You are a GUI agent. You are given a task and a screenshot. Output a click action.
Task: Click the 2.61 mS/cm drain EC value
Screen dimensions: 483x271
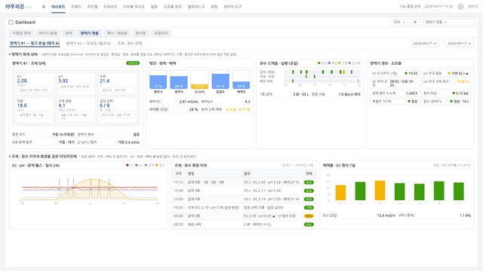(189, 102)
